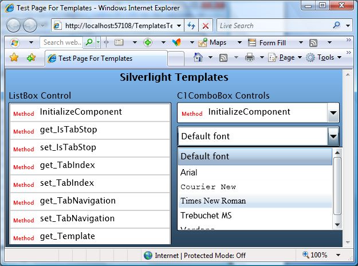
Task: Click the Home icon in command bar
Action: [198, 57]
